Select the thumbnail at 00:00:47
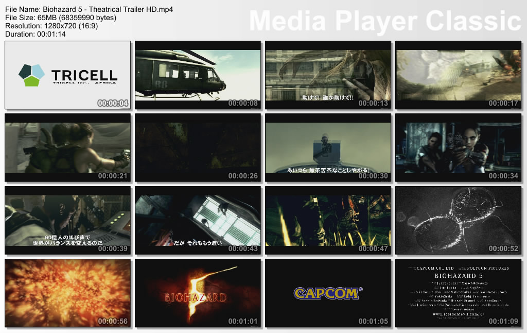 click(x=328, y=220)
